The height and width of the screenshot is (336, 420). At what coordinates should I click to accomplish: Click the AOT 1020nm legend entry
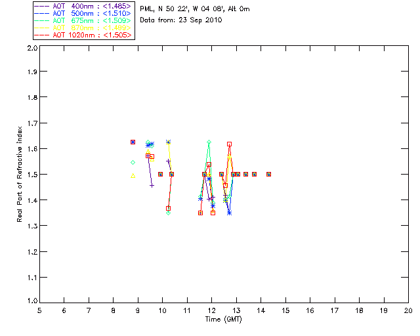pyautogui.click(x=83, y=35)
